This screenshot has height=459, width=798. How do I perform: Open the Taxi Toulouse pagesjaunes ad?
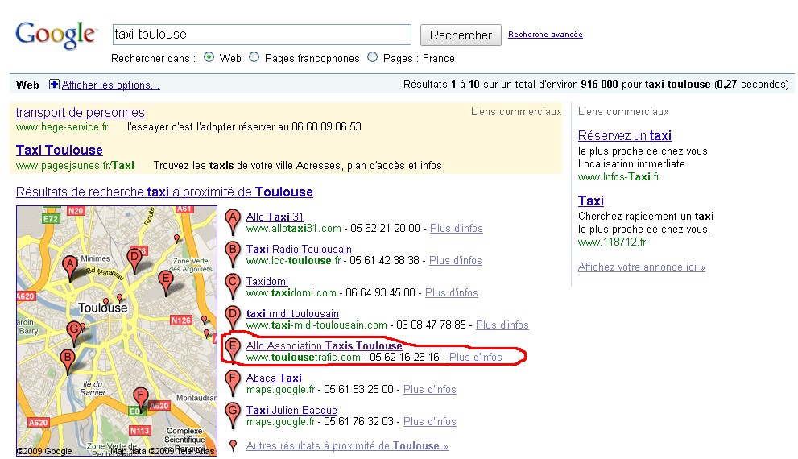pos(59,150)
